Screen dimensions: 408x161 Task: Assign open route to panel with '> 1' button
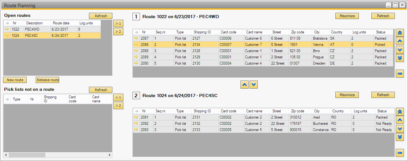[118, 23]
